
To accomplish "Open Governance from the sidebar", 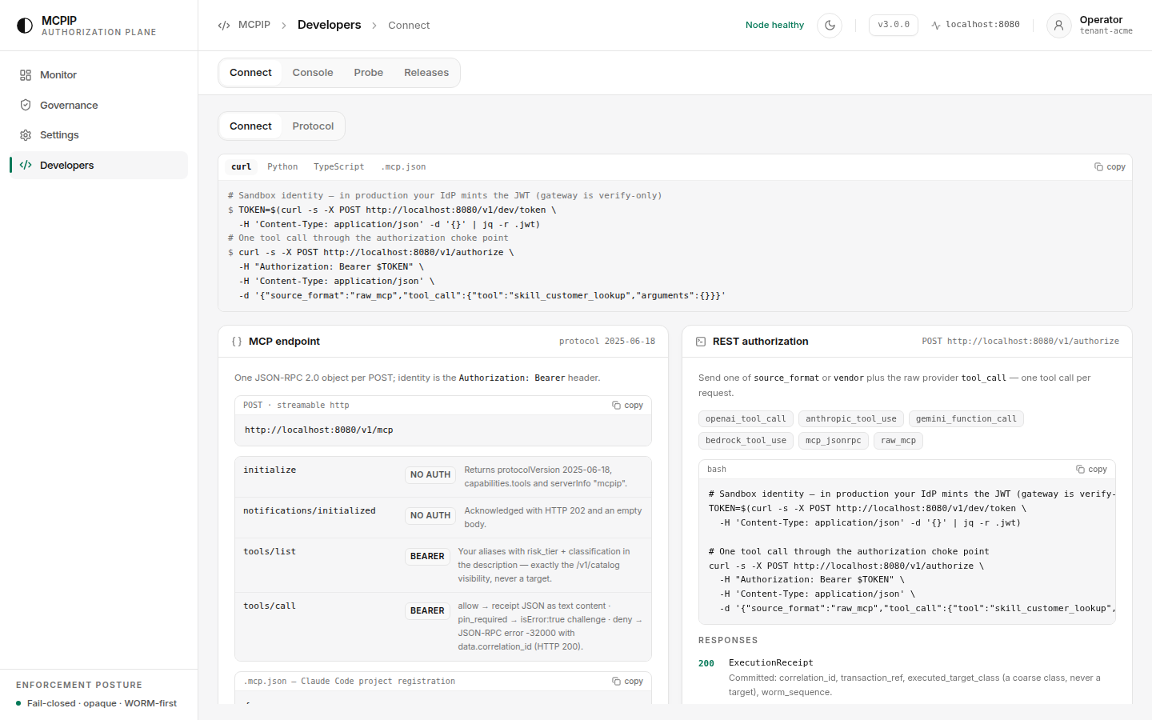I will pos(98,105).
